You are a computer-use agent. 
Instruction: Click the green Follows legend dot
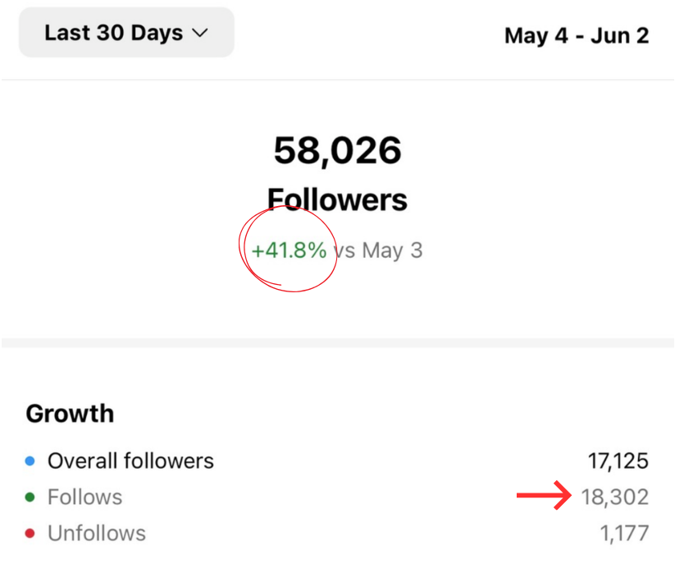[30, 498]
